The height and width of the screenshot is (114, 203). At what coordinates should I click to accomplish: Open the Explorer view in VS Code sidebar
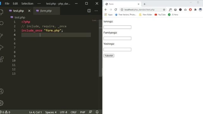pos(1,12)
